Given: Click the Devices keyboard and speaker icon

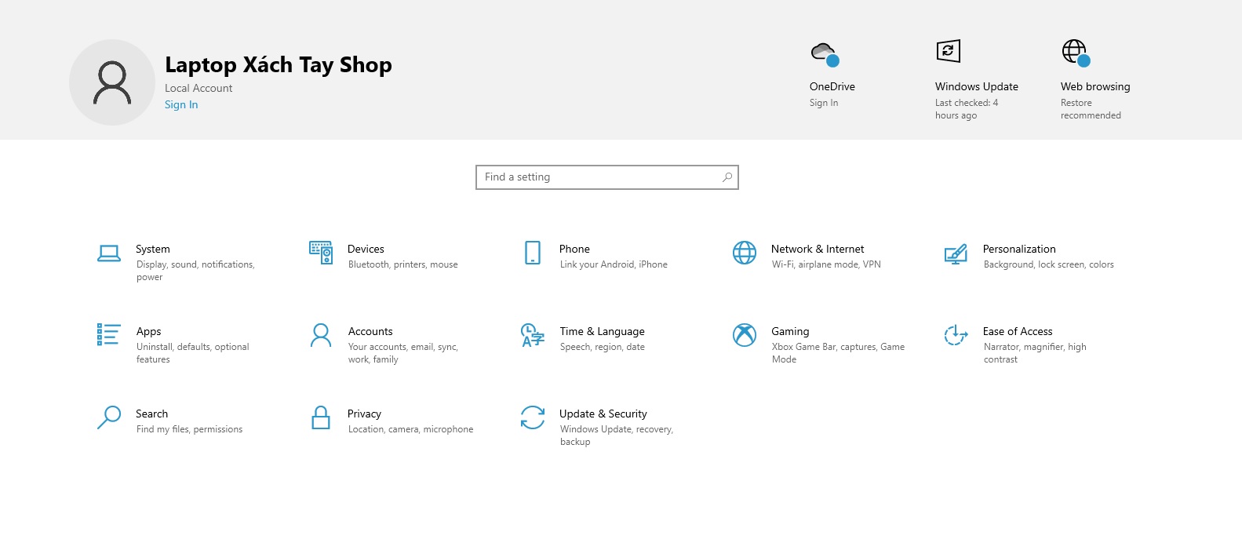Looking at the screenshot, I should (321, 253).
